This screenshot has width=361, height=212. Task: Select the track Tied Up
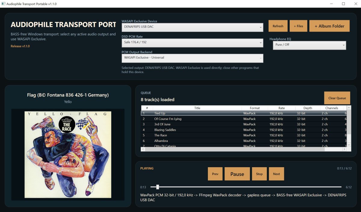[x=244, y=113]
